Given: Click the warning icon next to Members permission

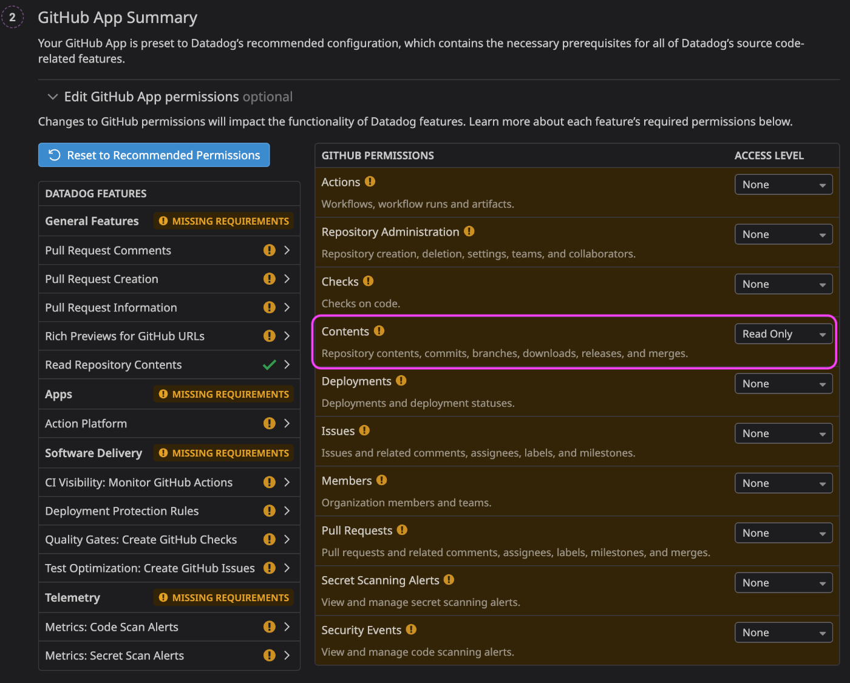Looking at the screenshot, I should point(381,480).
